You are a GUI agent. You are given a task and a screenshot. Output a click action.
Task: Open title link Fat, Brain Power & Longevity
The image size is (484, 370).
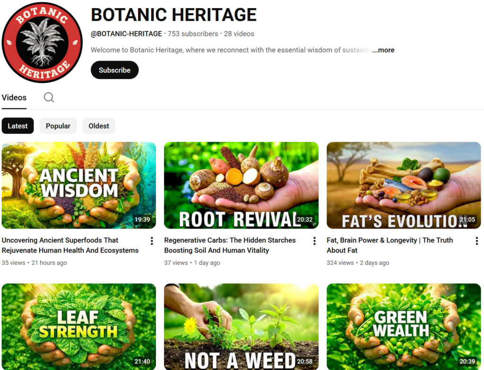click(x=390, y=245)
